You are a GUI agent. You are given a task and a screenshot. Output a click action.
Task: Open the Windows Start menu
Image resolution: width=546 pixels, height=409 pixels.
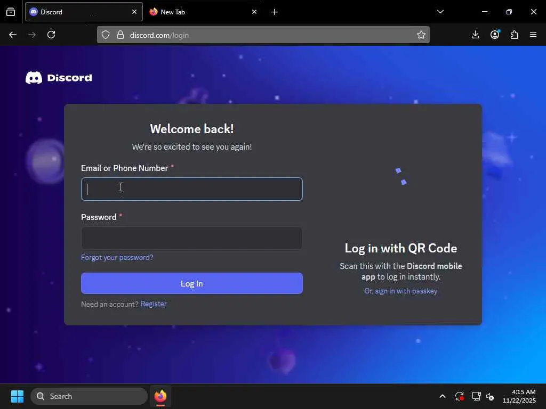(17, 396)
